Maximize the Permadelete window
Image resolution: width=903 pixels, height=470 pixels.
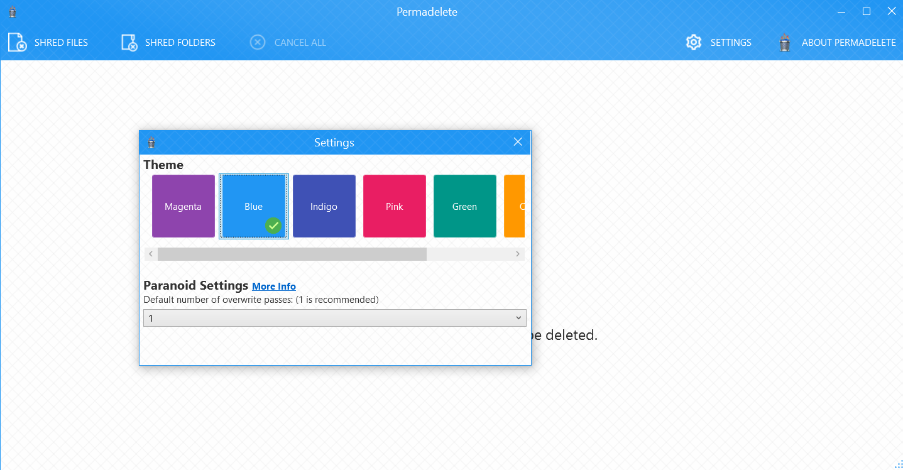867,11
